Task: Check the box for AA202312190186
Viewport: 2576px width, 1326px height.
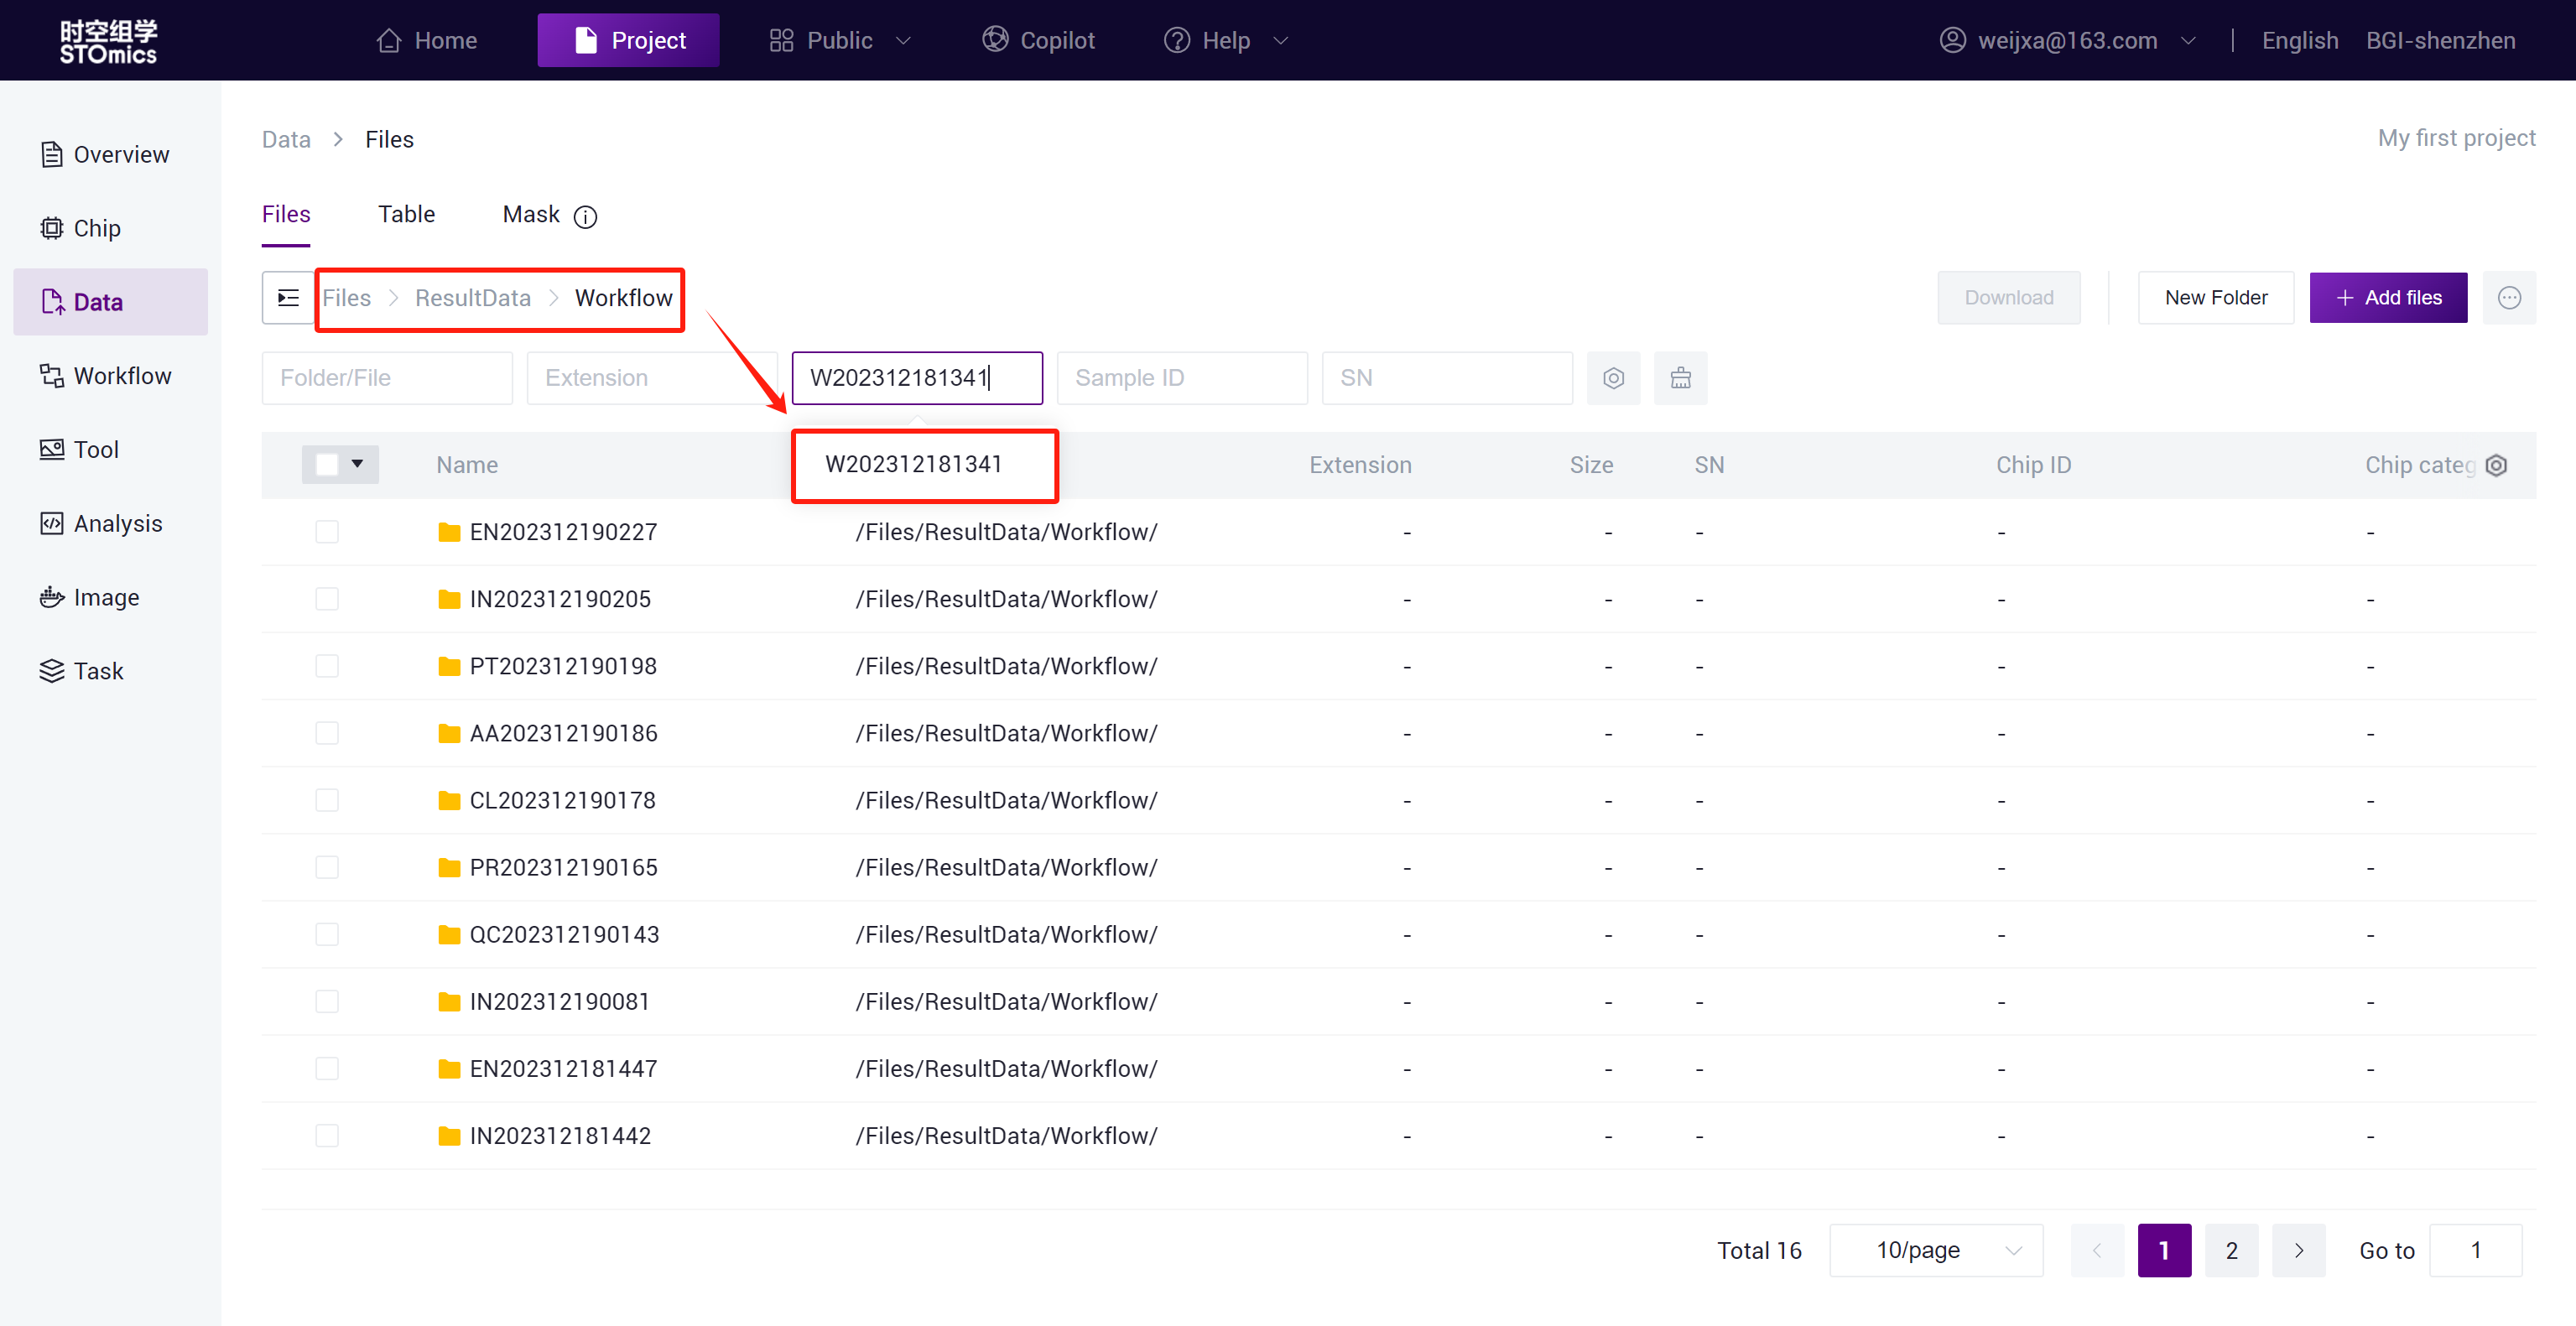Action: pos(327,733)
